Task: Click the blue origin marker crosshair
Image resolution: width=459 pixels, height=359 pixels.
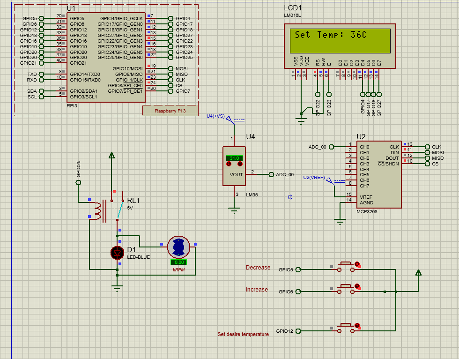Action: (290, 197)
